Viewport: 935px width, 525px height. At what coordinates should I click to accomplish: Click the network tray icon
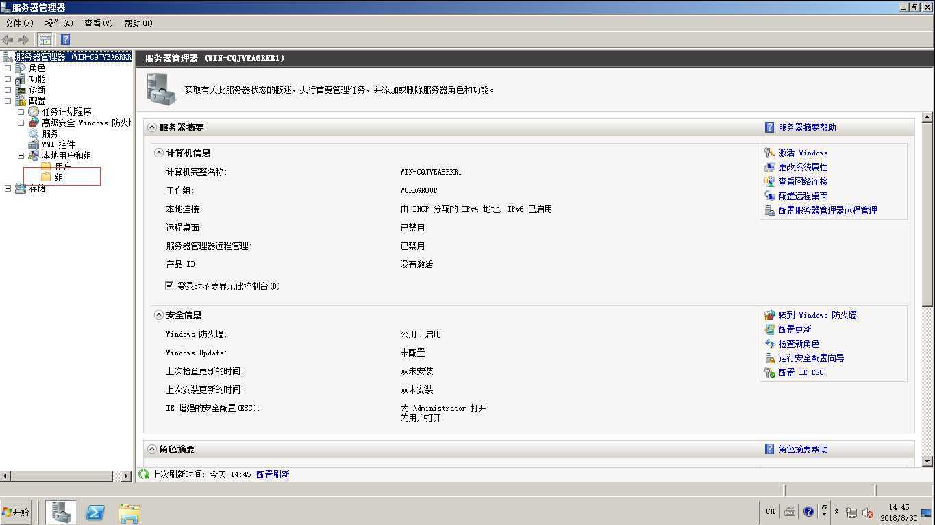click(x=851, y=512)
